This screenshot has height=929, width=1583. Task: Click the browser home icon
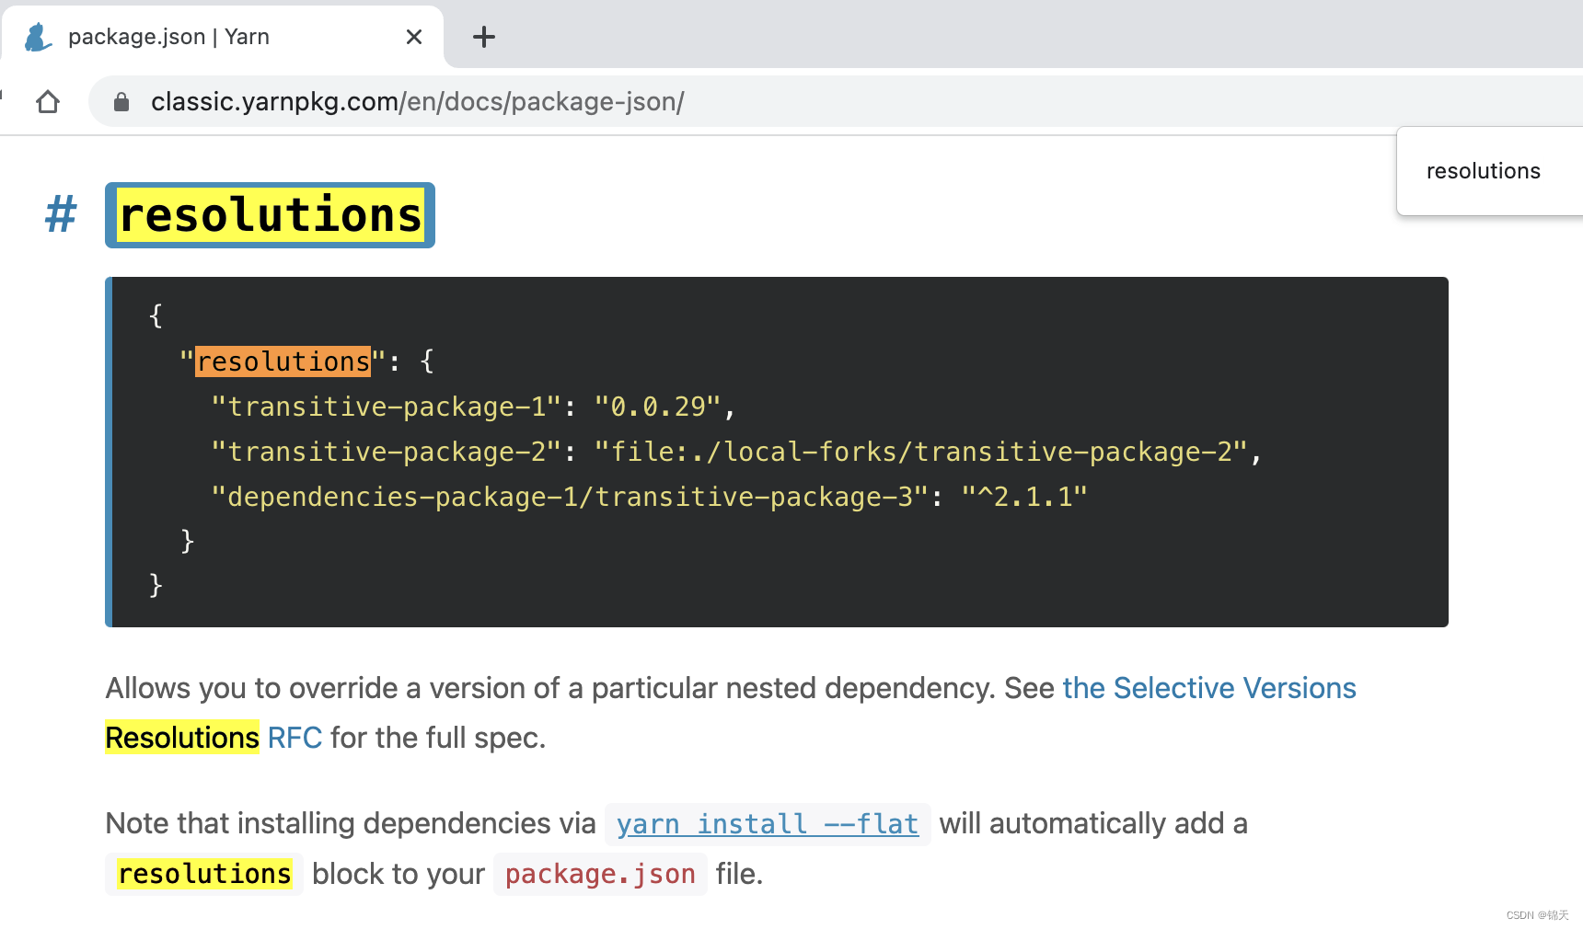pyautogui.click(x=48, y=101)
